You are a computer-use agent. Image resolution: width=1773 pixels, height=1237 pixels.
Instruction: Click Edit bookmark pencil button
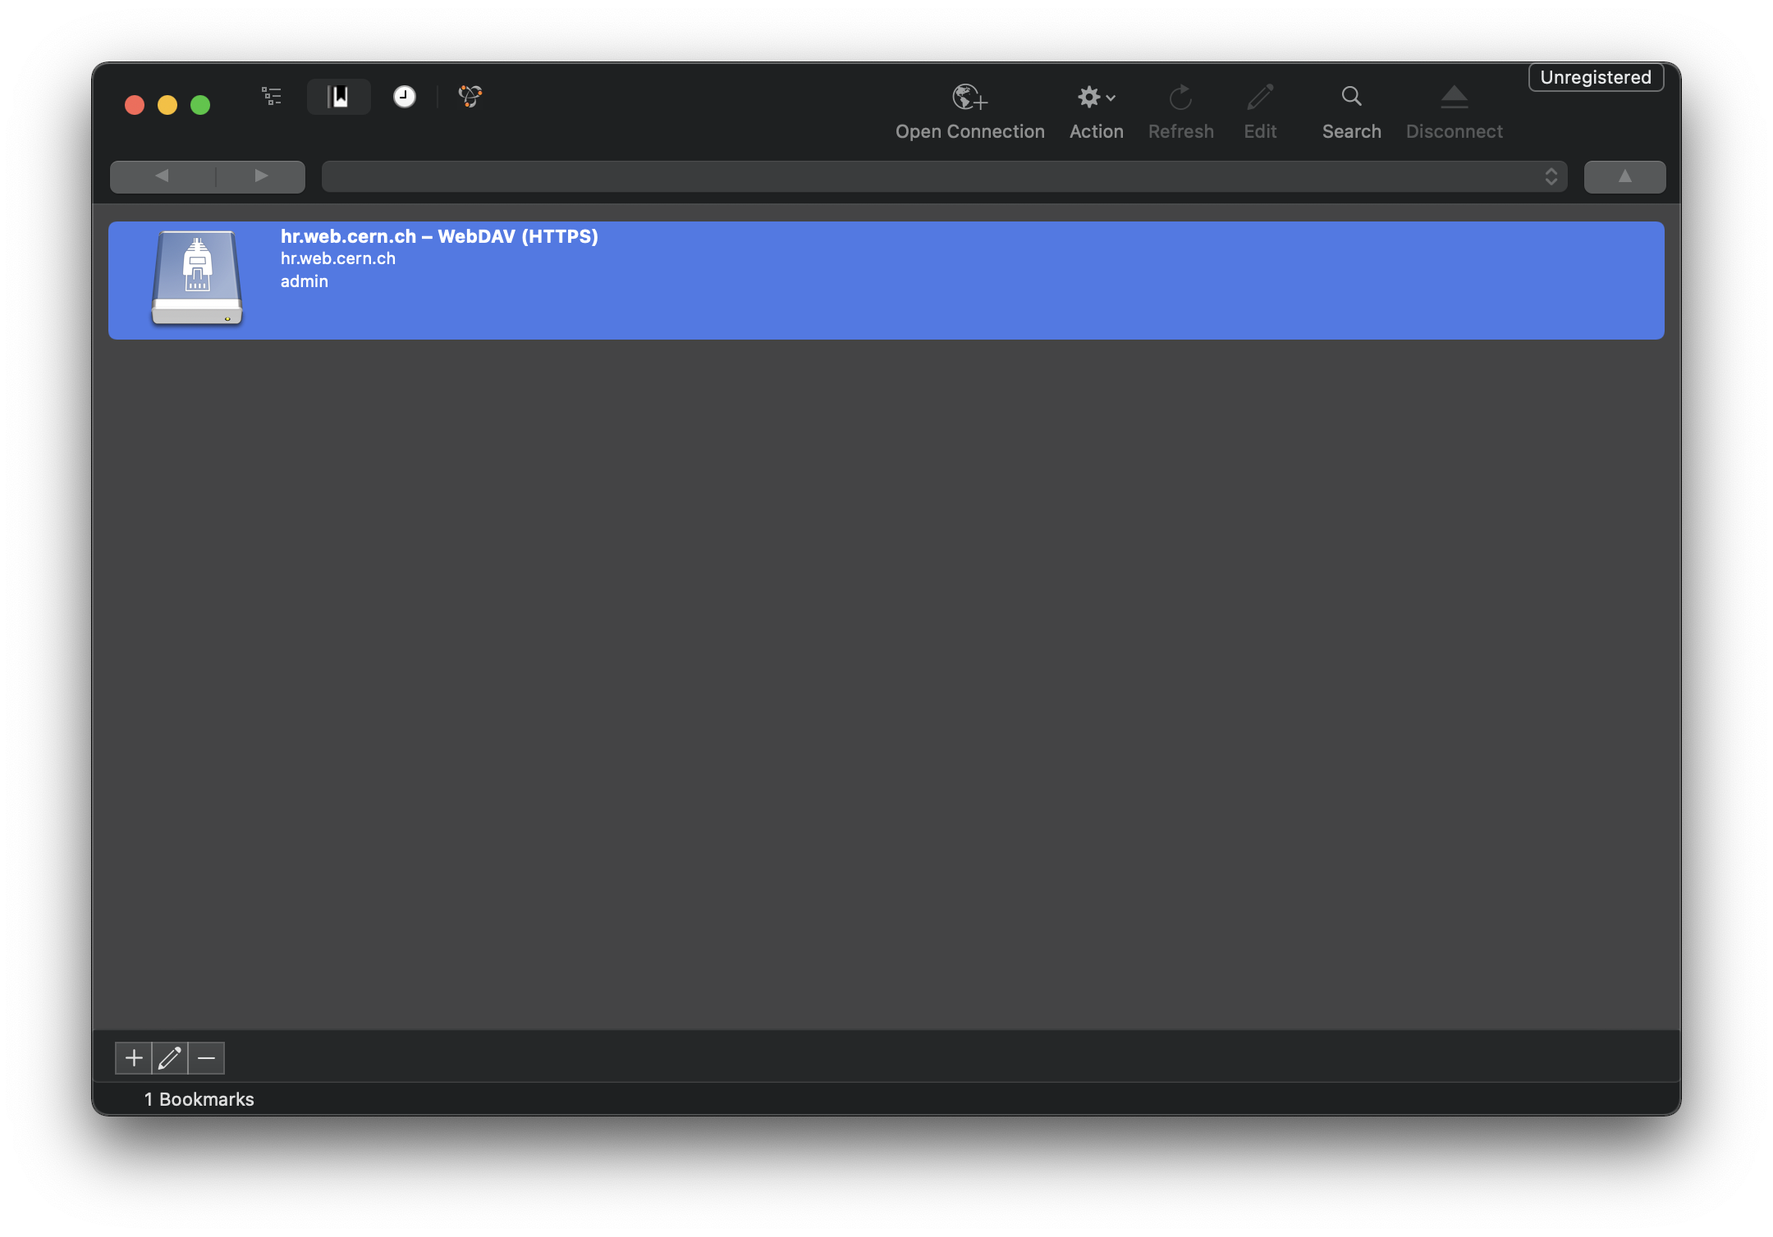coord(171,1057)
